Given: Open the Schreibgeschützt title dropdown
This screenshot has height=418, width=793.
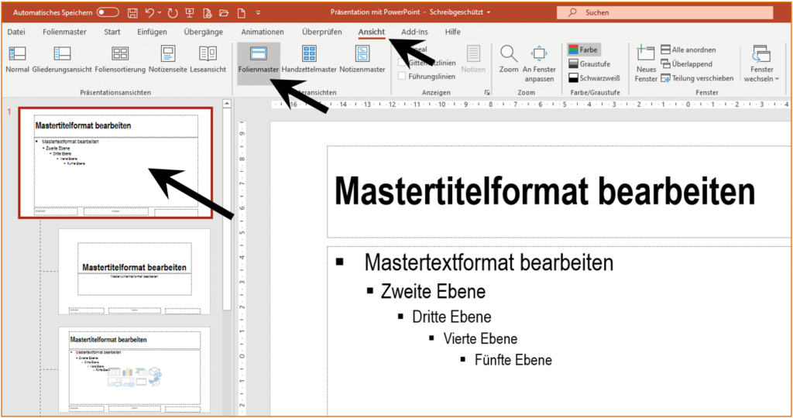Looking at the screenshot, I should [x=489, y=12].
